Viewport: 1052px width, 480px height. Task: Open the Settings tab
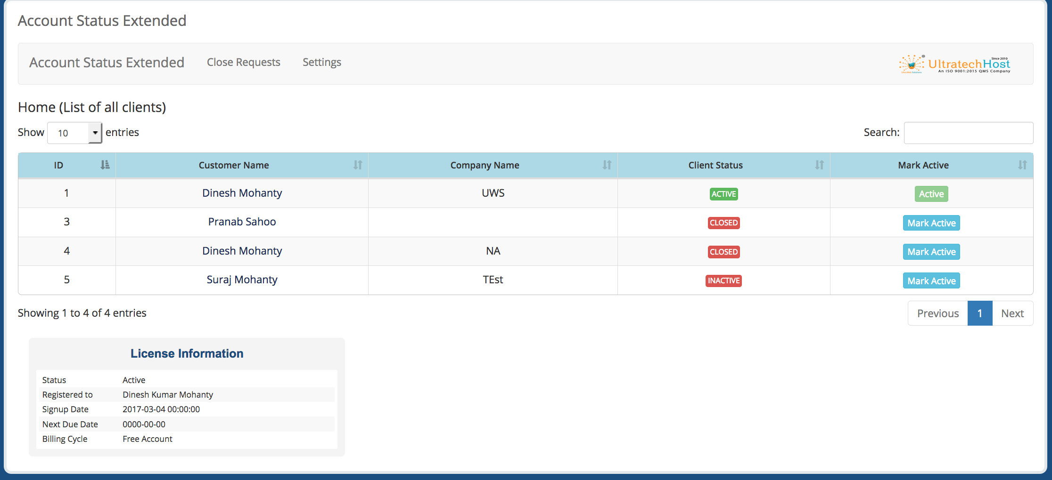[321, 62]
